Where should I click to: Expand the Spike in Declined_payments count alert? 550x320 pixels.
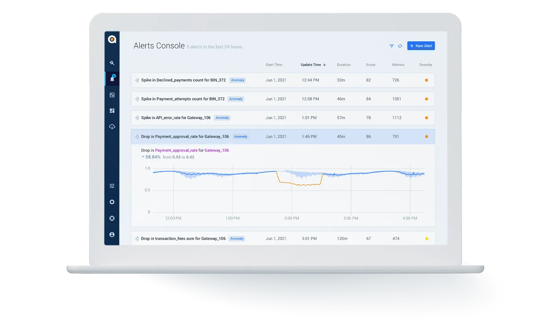tap(283, 80)
